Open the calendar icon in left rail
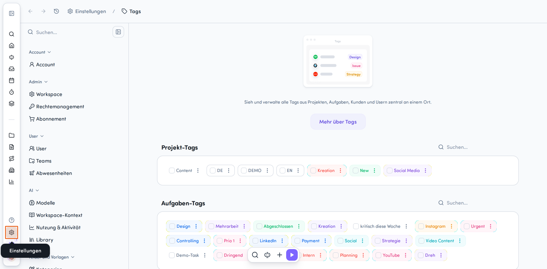The height and width of the screenshot is (269, 547). [x=12, y=80]
